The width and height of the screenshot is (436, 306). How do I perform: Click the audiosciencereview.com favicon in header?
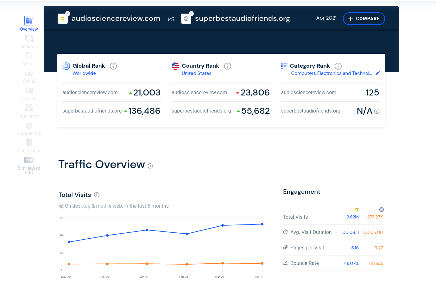point(63,19)
